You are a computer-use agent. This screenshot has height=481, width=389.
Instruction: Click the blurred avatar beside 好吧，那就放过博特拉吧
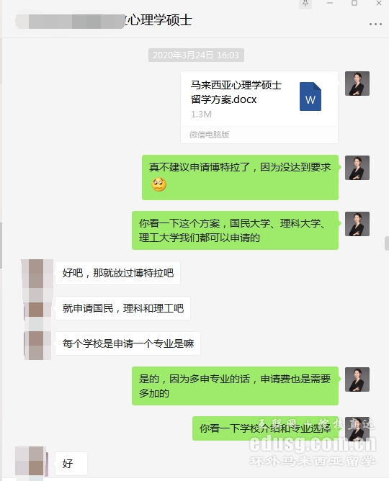(x=36, y=273)
